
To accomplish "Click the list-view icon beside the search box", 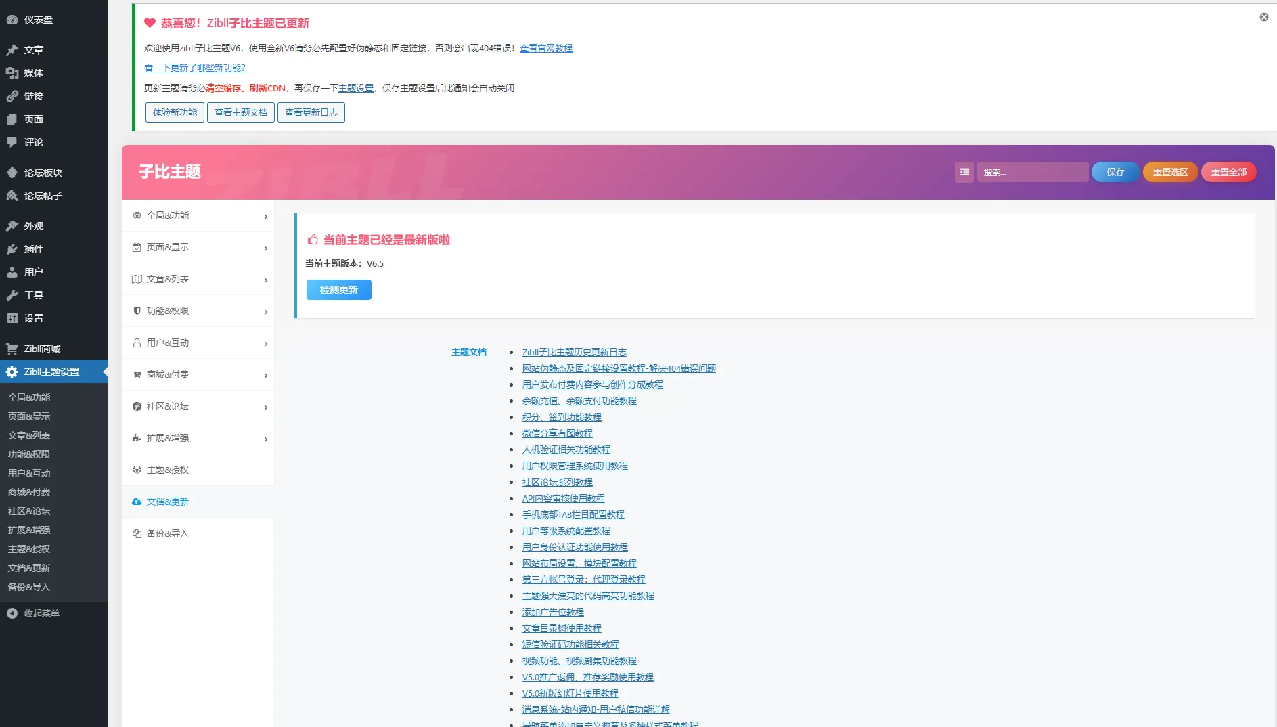I will 964,172.
